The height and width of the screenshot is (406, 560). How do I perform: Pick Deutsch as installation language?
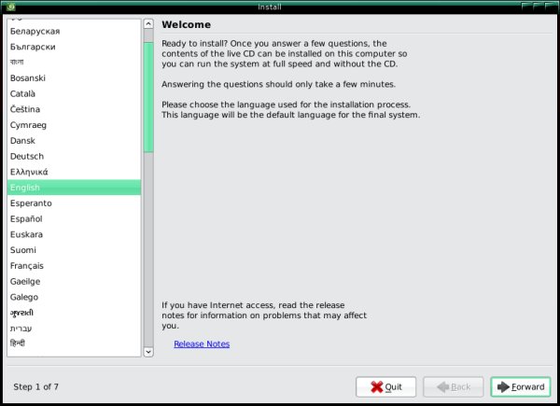74,157
